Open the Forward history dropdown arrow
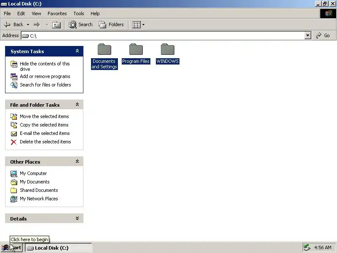The image size is (337, 253). 47,25
